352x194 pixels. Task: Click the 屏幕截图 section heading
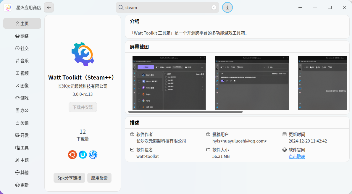[139, 47]
